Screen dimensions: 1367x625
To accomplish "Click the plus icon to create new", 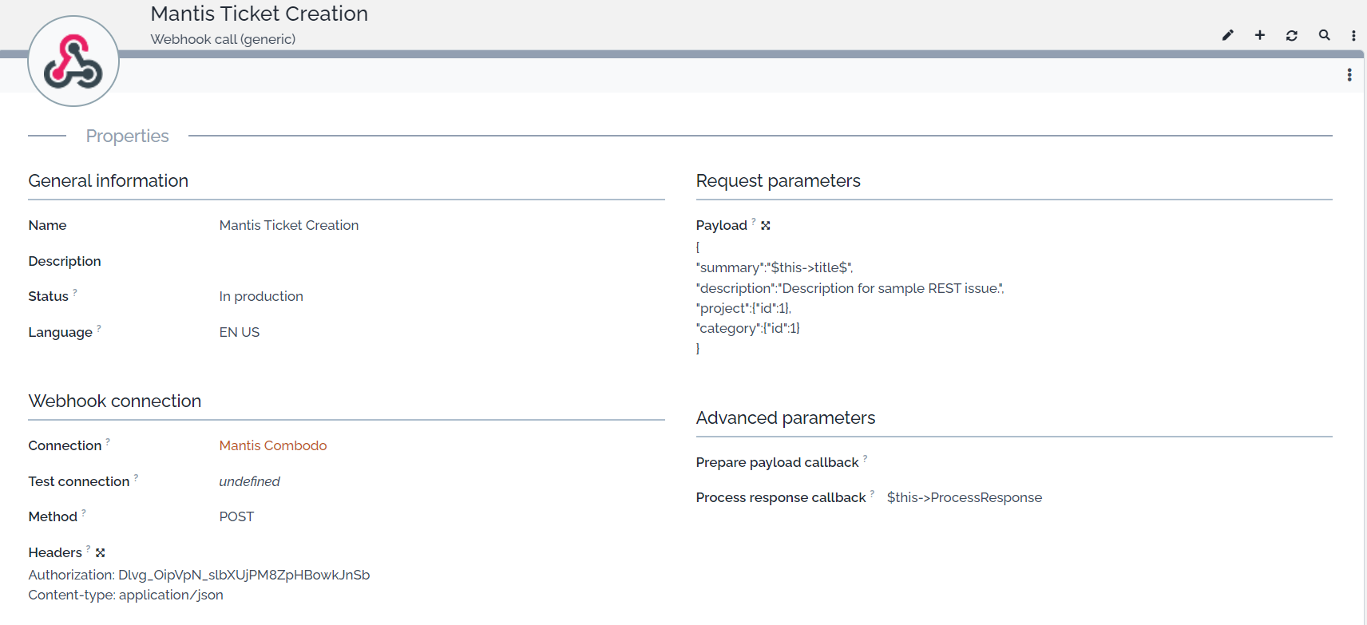I will tap(1260, 35).
